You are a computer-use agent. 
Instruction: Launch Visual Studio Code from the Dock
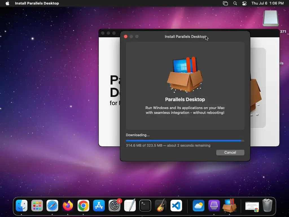[176, 205]
